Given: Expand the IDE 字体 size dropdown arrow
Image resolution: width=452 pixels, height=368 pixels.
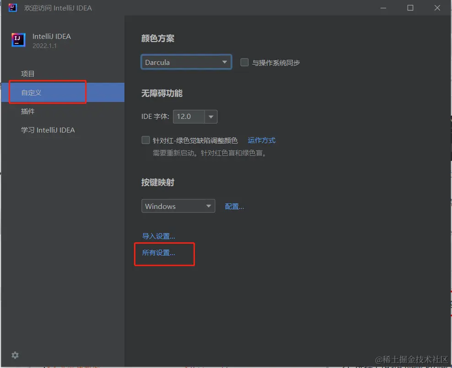Looking at the screenshot, I should (211, 117).
